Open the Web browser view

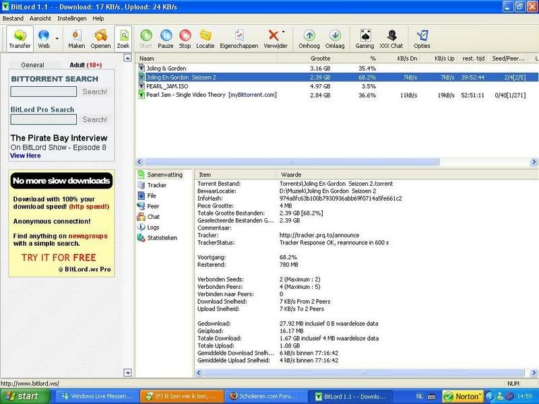point(44,39)
